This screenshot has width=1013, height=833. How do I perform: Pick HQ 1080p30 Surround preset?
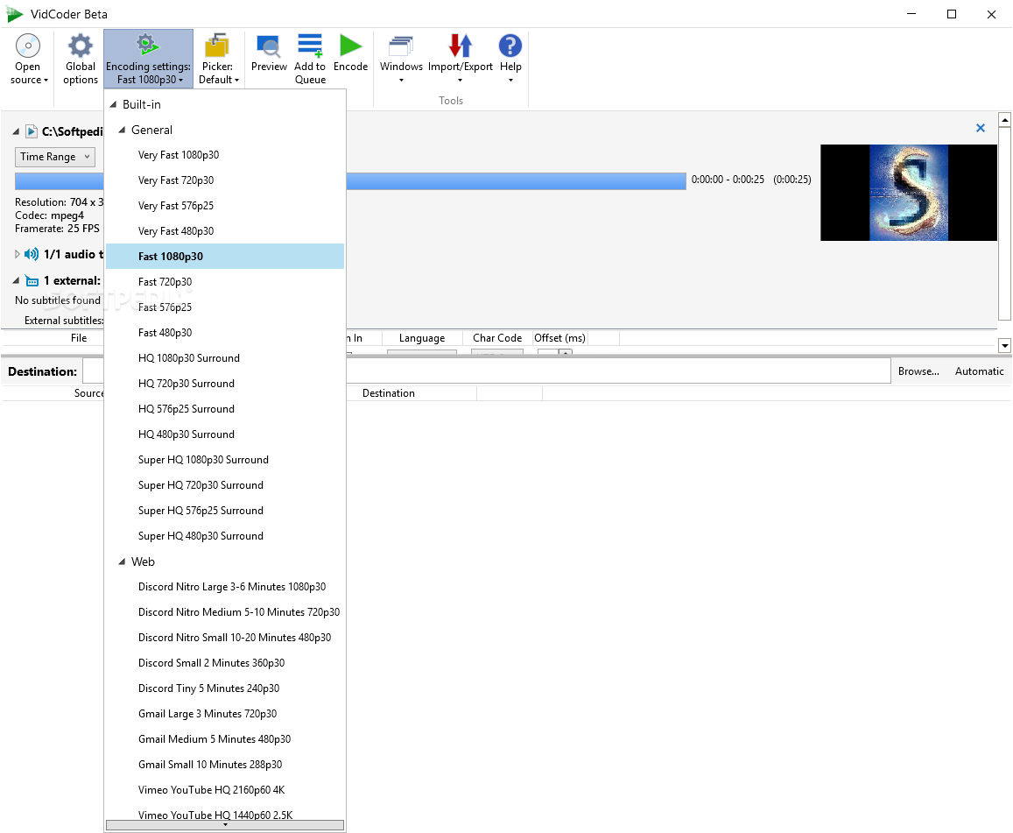pos(225,358)
